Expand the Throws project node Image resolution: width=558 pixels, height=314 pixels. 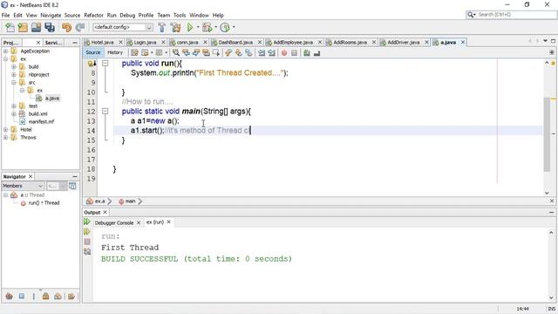click(x=6, y=137)
